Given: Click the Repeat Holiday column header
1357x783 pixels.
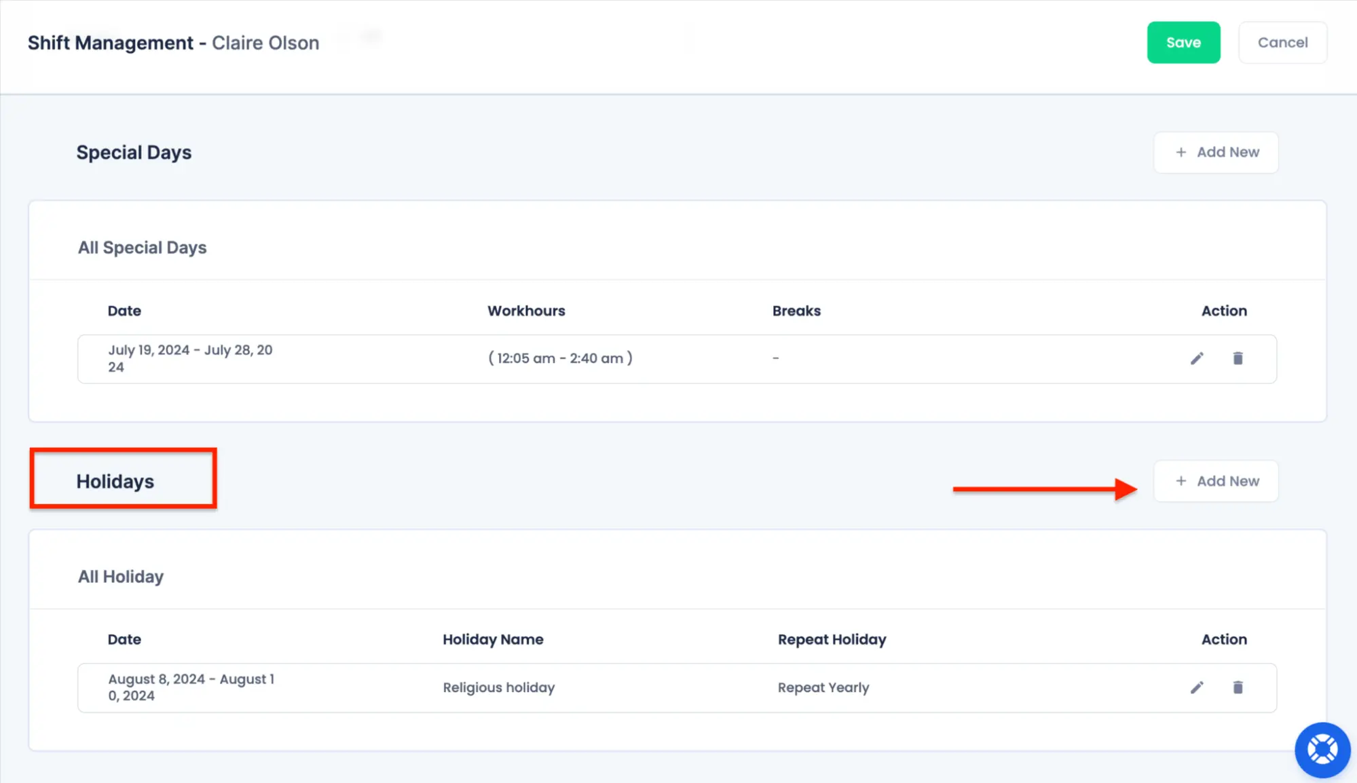Looking at the screenshot, I should coord(832,639).
